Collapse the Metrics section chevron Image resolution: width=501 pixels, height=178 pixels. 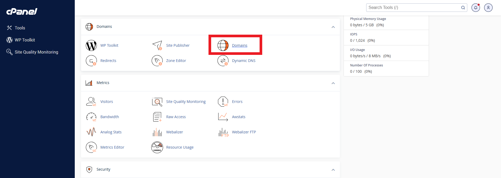[333, 83]
